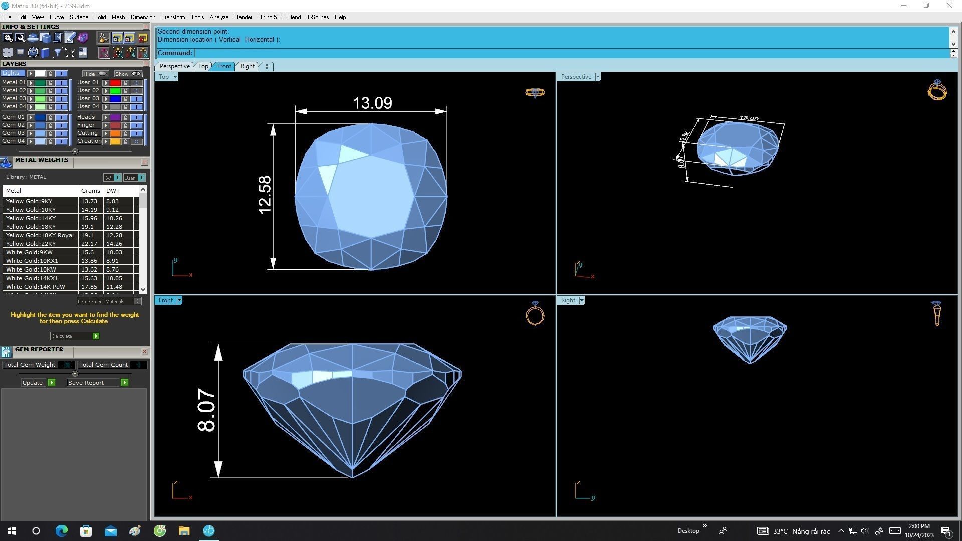Open the Dimension menu
Screen dimensions: 962x541
coord(143,17)
